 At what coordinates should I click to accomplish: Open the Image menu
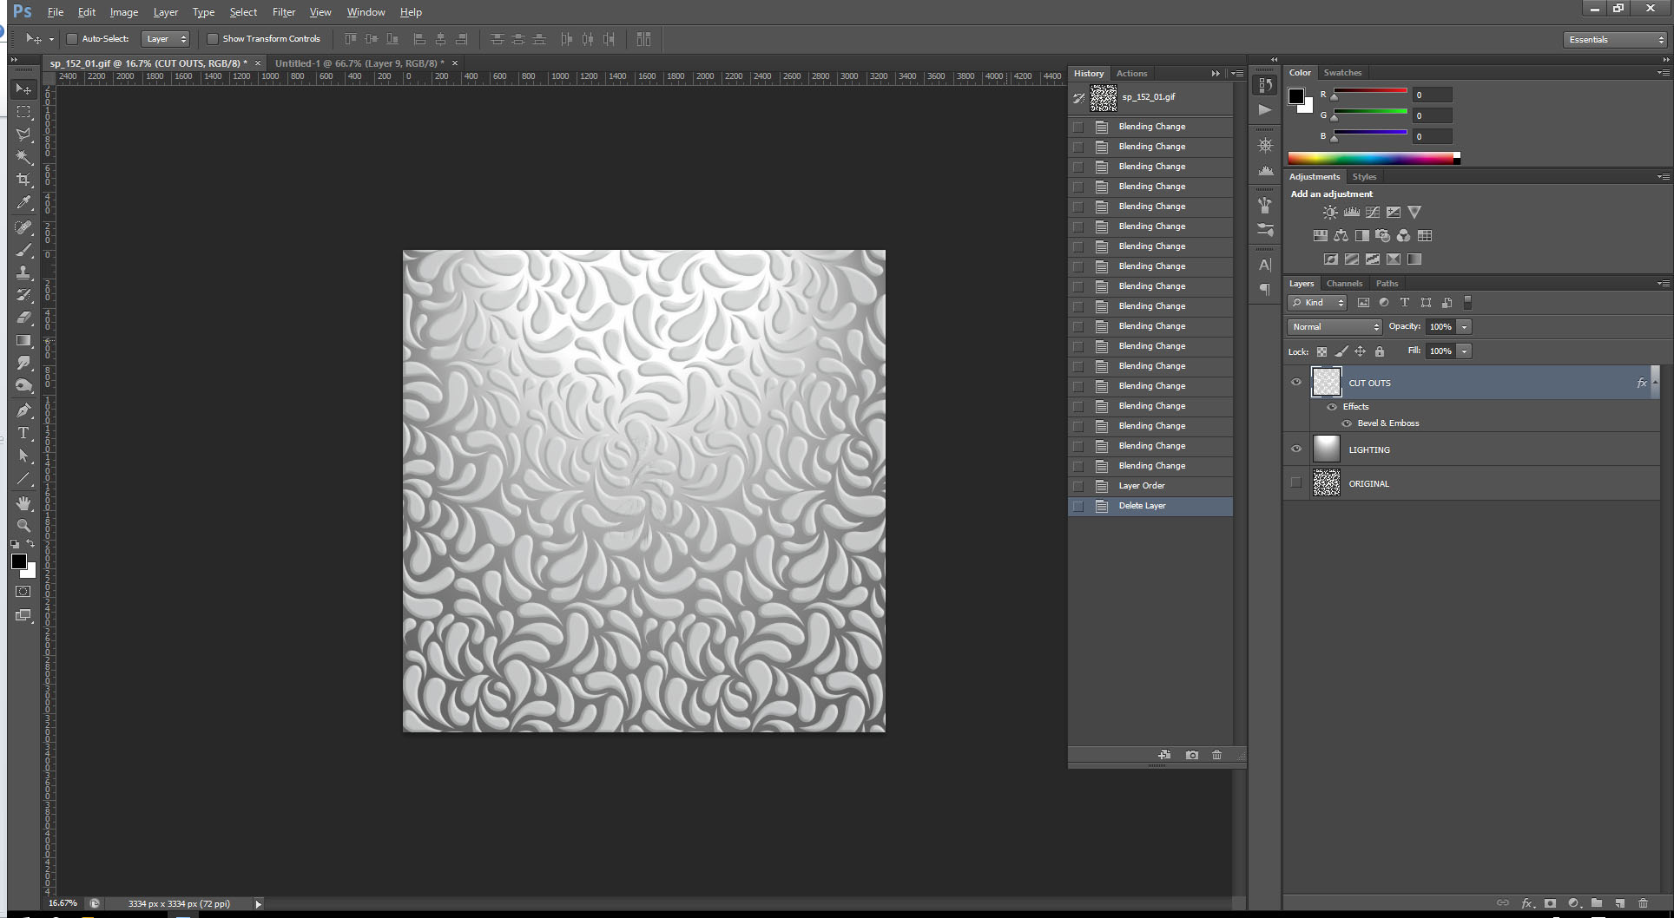pos(124,12)
